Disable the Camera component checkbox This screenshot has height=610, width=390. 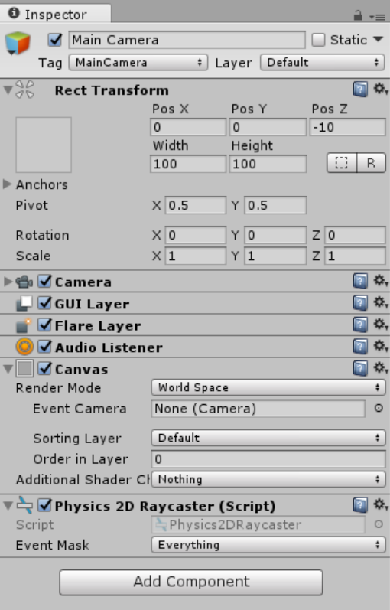tap(44, 281)
